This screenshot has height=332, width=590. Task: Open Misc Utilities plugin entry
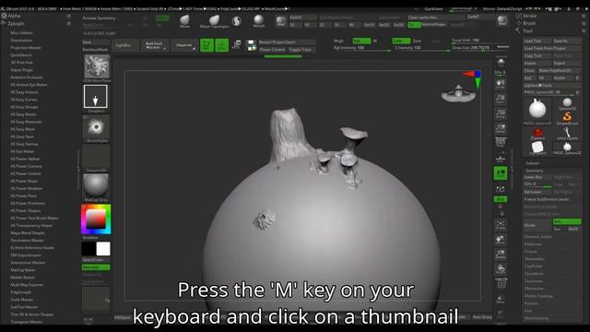(x=21, y=33)
